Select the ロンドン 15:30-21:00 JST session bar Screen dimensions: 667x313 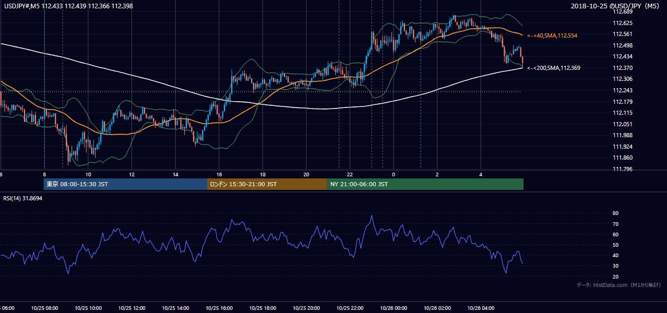(x=267, y=184)
